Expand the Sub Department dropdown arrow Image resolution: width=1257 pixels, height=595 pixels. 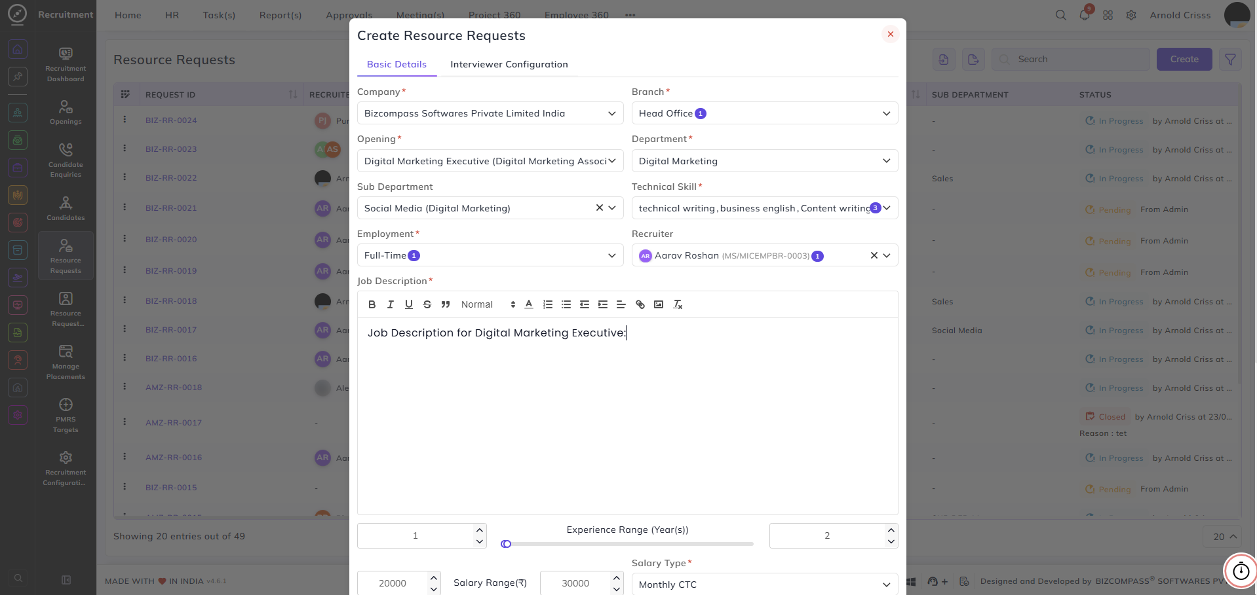click(x=611, y=207)
